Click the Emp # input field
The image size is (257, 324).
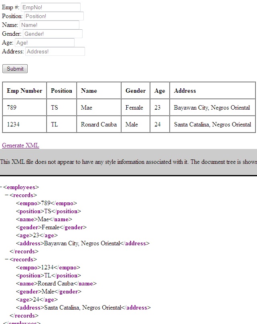point(51,7)
